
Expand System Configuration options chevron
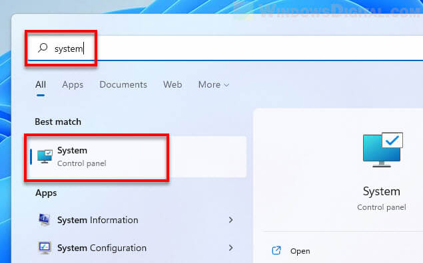click(230, 248)
